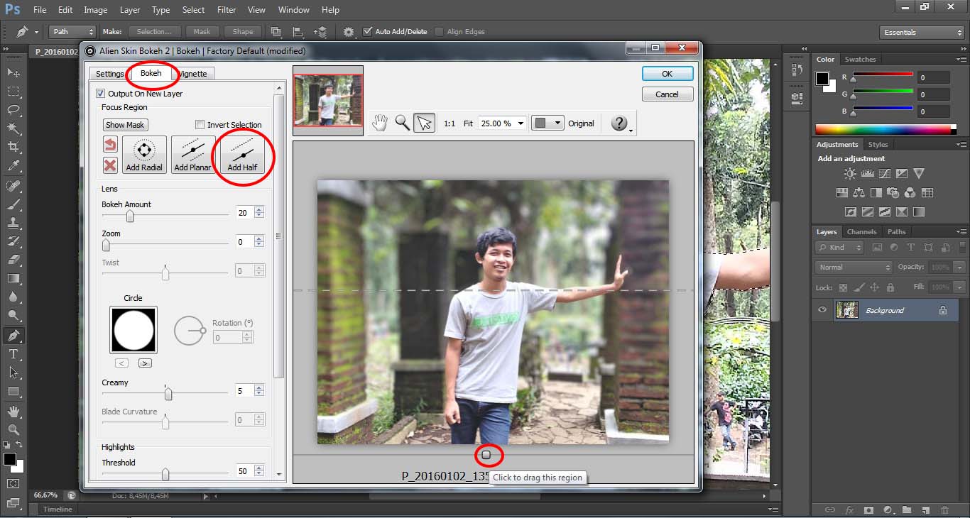This screenshot has width=970, height=518.
Task: Open the Filter menu
Action: point(226,9)
